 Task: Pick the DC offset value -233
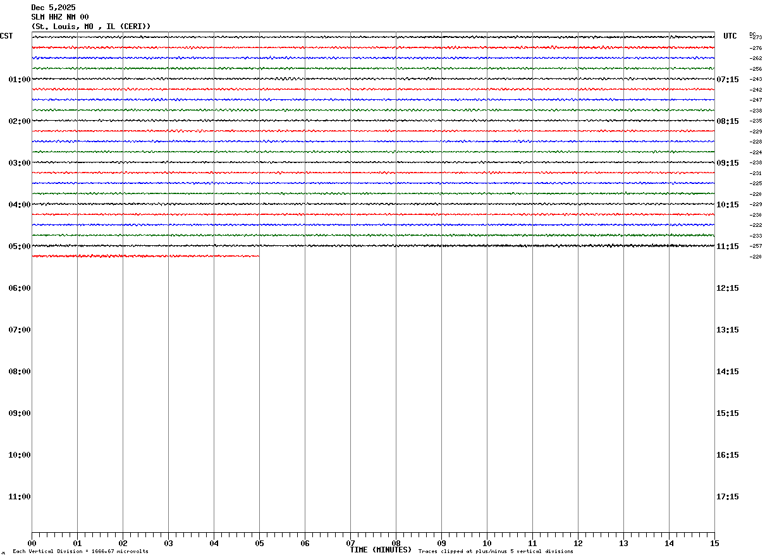click(x=756, y=236)
